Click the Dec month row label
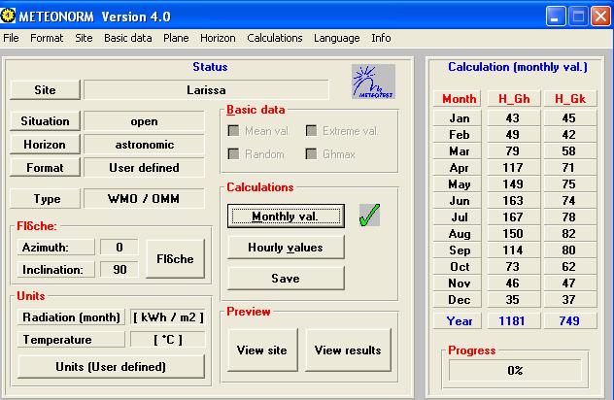 459,299
